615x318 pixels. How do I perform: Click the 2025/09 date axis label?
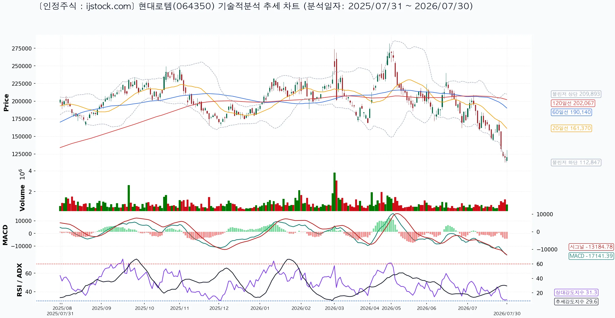point(101,308)
